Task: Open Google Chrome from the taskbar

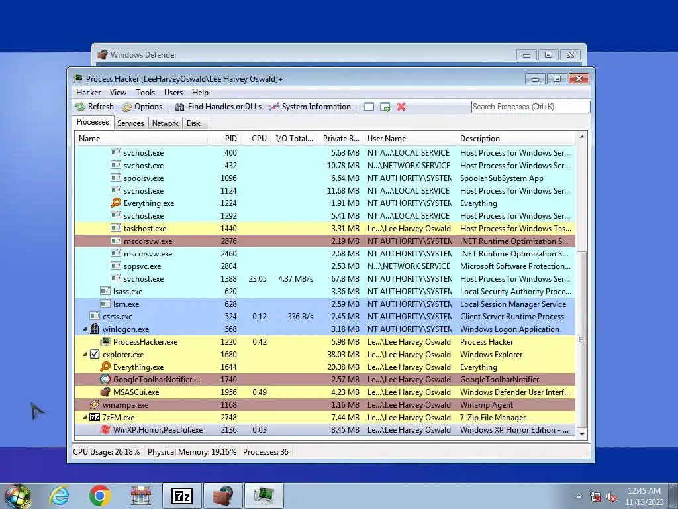Action: point(99,496)
